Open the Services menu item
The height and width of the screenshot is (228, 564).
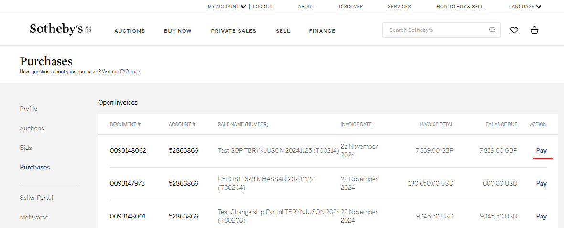coord(399,7)
